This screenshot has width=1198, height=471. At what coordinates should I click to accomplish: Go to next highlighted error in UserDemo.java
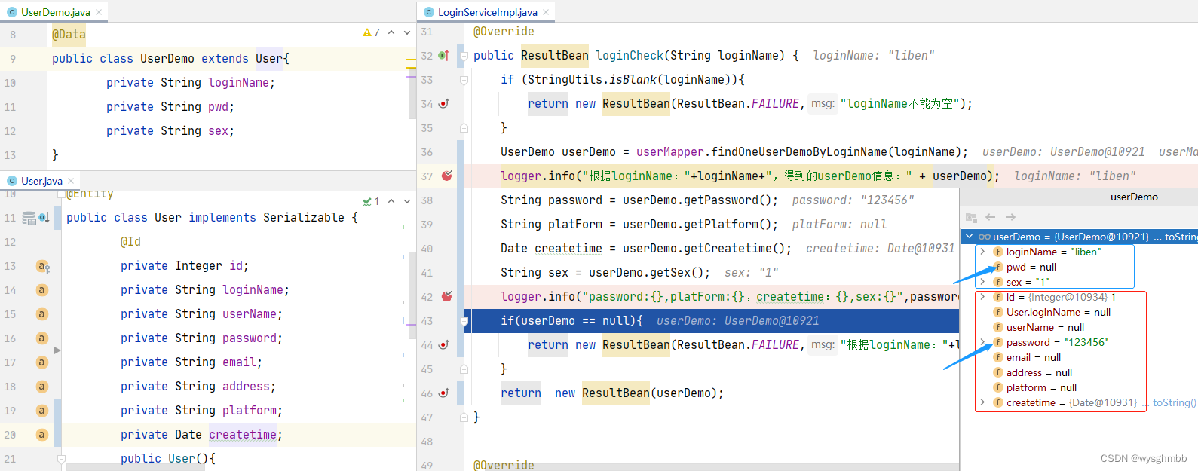407,33
